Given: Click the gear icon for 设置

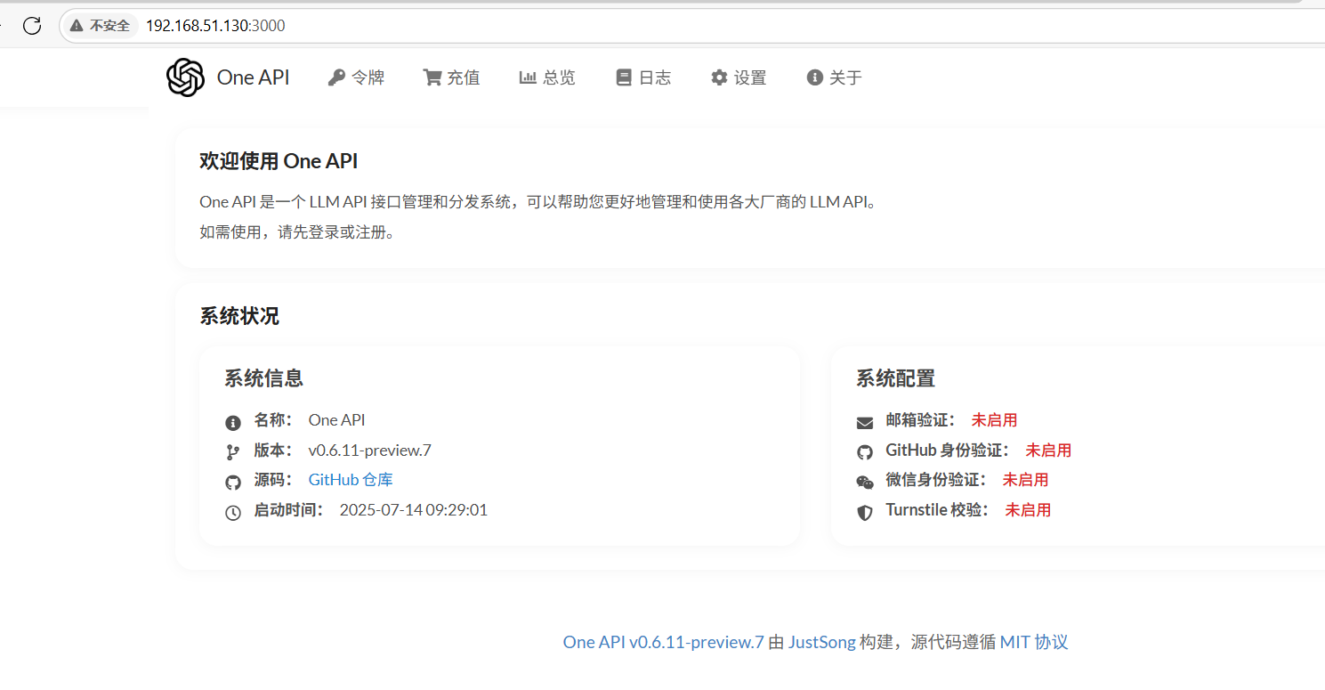Looking at the screenshot, I should (x=719, y=77).
